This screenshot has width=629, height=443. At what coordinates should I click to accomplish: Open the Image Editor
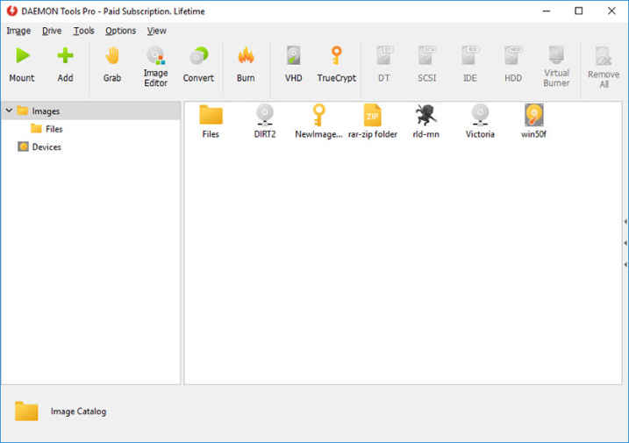[155, 65]
